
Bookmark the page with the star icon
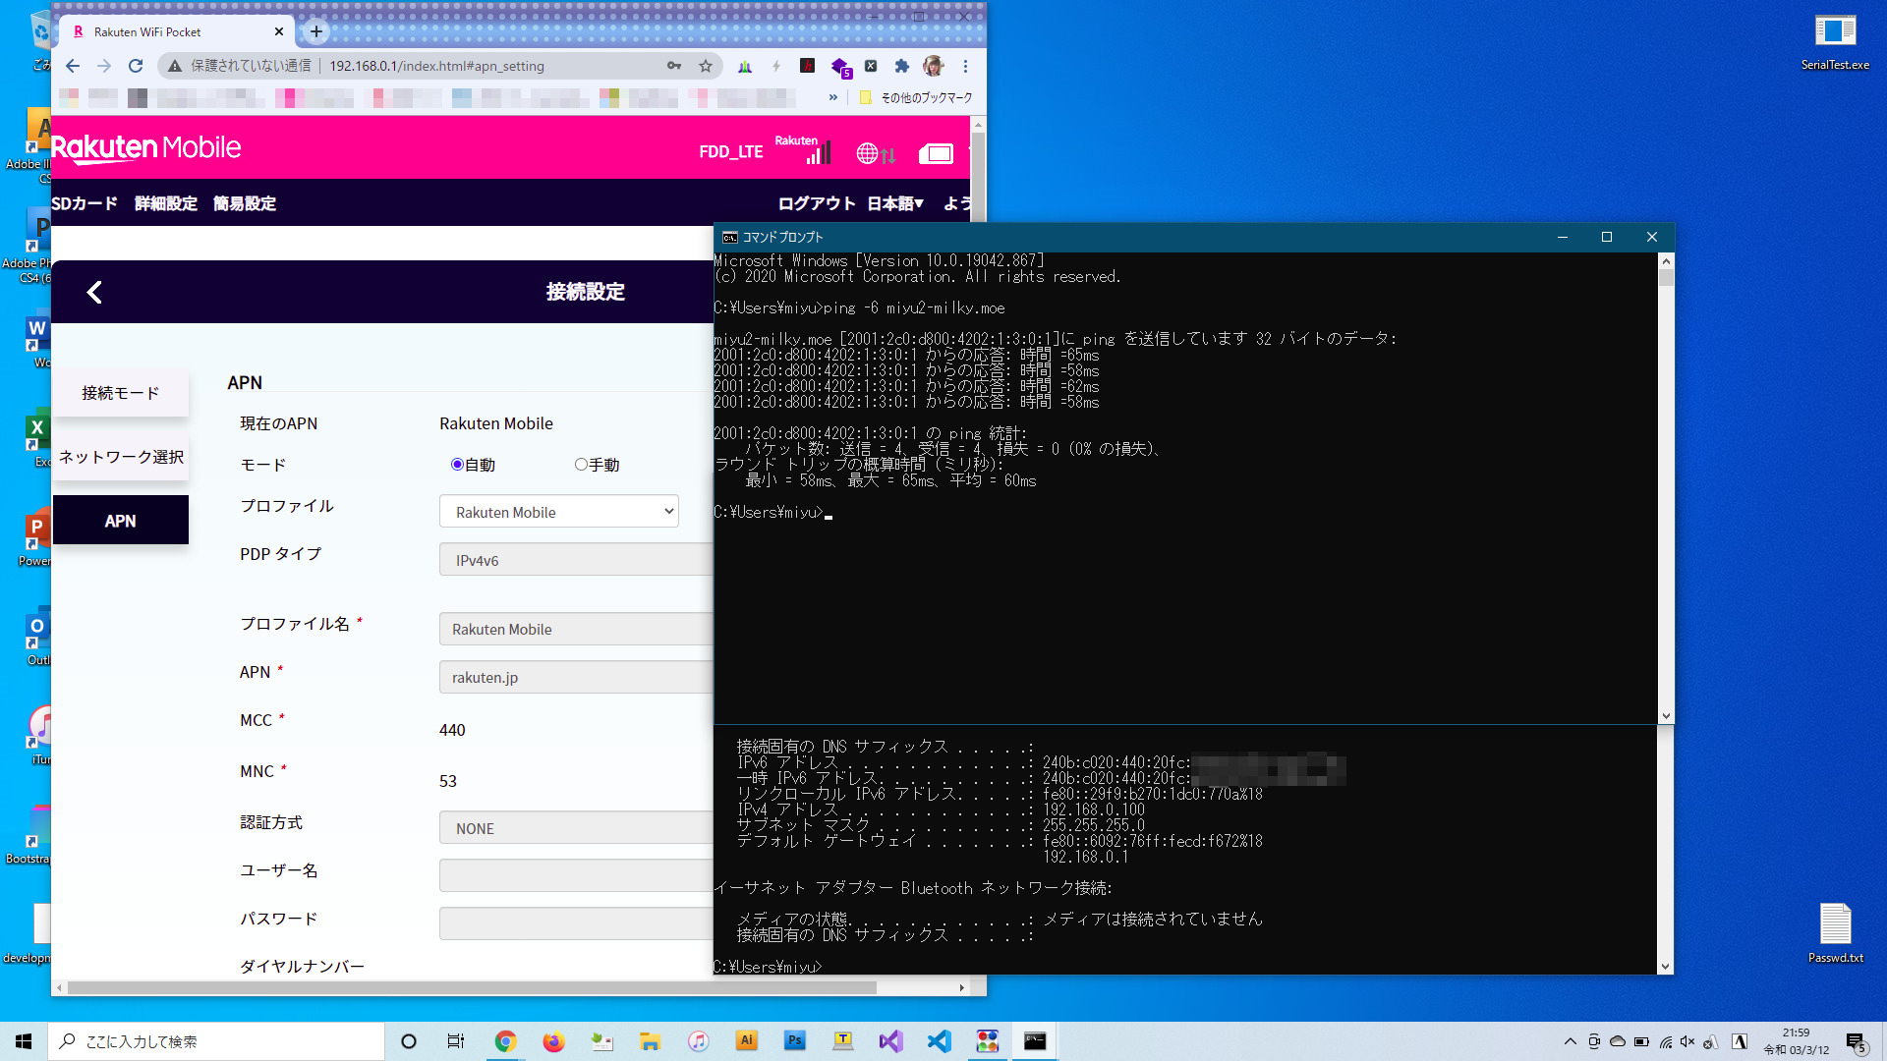(x=705, y=66)
